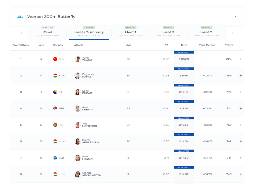Open athlete link for Glenda Abonyi-Toth
This screenshot has height=184, width=263.
[91, 174]
